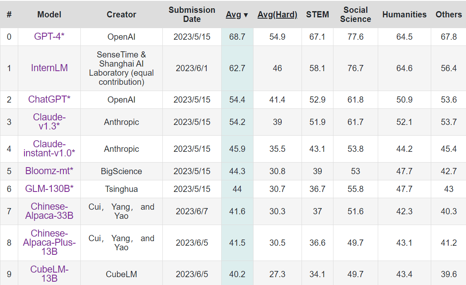Open the Claude-v1.3* model page
This screenshot has height=285, width=466.
pyautogui.click(x=49, y=122)
